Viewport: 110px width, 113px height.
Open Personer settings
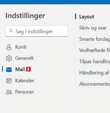(21, 92)
